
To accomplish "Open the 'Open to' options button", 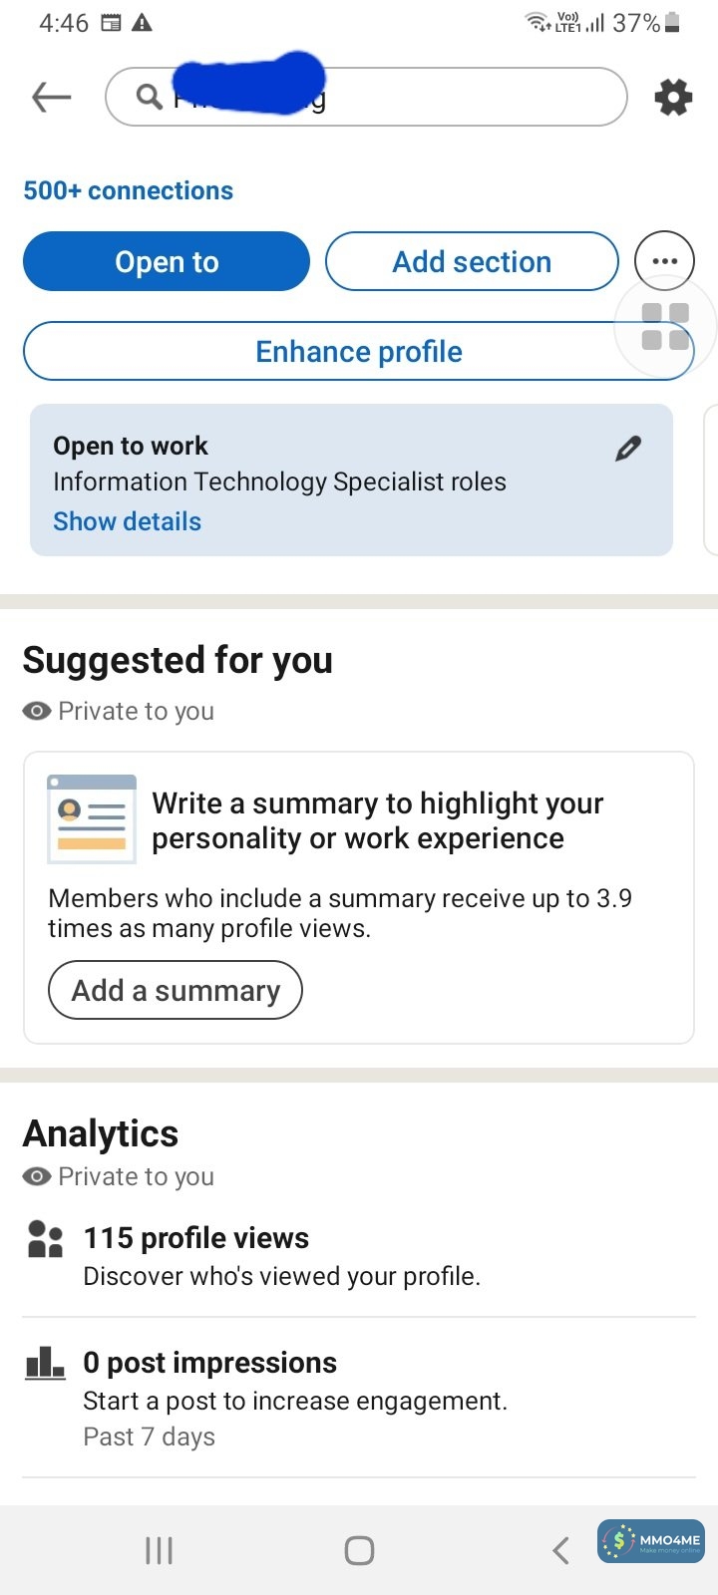I will (167, 261).
